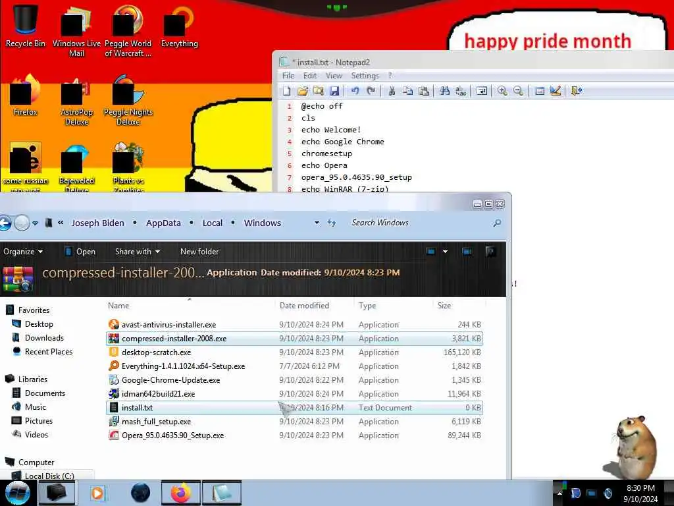Undo the last edit in Notepad2
Screen dimensions: 674x506
tap(355, 91)
